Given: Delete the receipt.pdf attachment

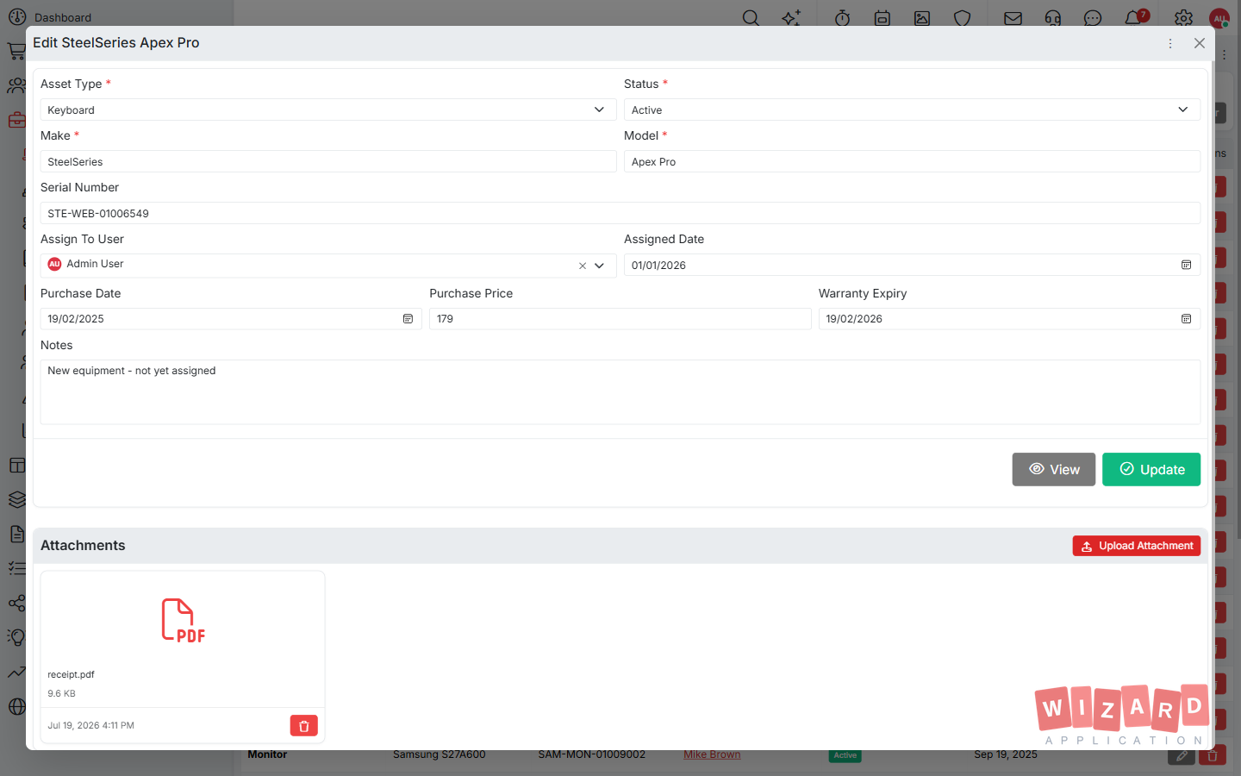Looking at the screenshot, I should click(x=303, y=726).
